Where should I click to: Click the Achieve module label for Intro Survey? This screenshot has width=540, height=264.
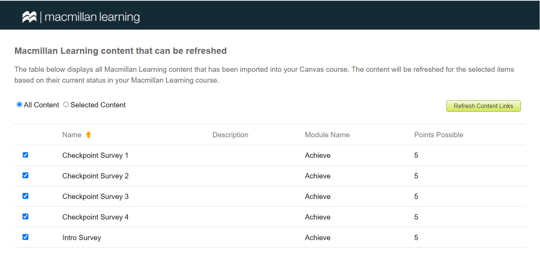click(317, 237)
